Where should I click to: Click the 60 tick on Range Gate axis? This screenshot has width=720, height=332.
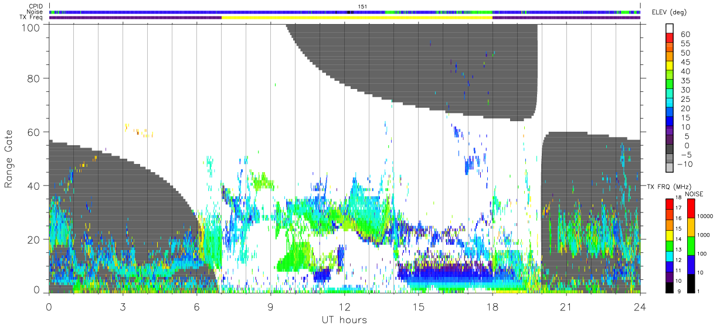point(33,132)
